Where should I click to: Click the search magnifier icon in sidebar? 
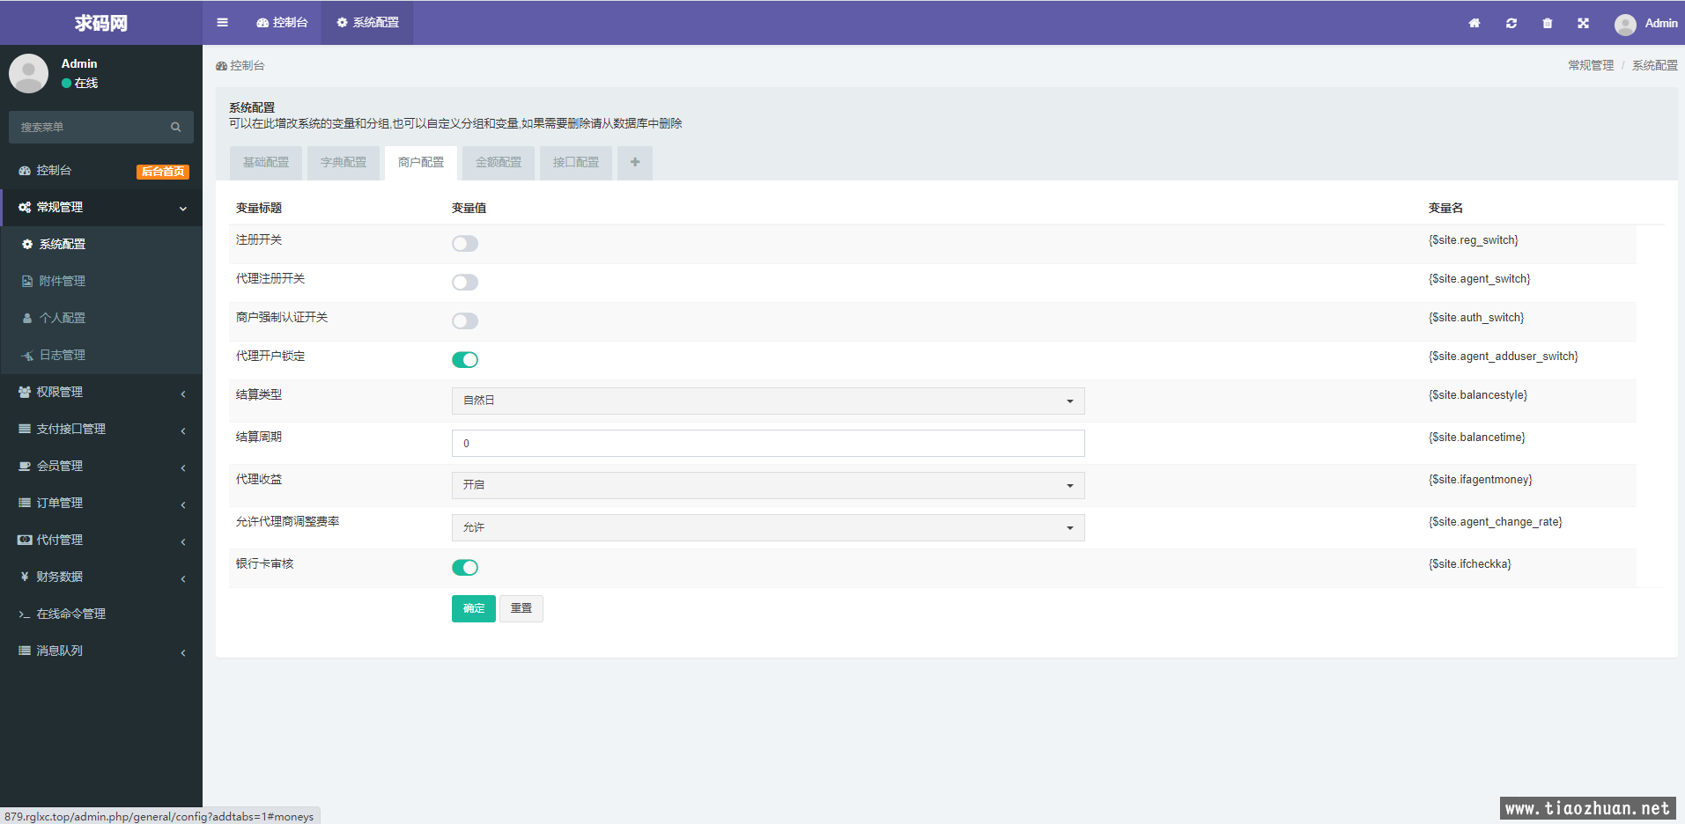pyautogui.click(x=176, y=128)
